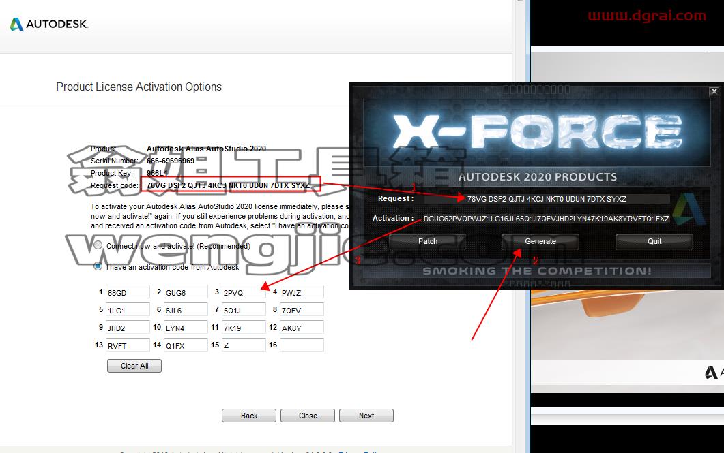Click the Quit button in X-Force window
Screen dimensions: 724x453
pos(654,241)
